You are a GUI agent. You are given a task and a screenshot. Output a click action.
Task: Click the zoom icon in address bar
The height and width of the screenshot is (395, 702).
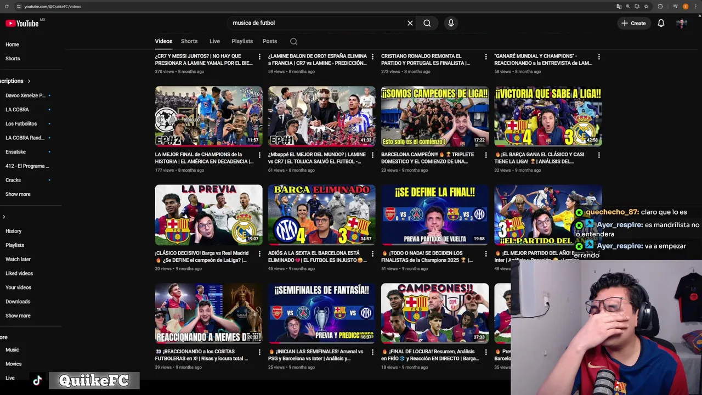coord(628,7)
